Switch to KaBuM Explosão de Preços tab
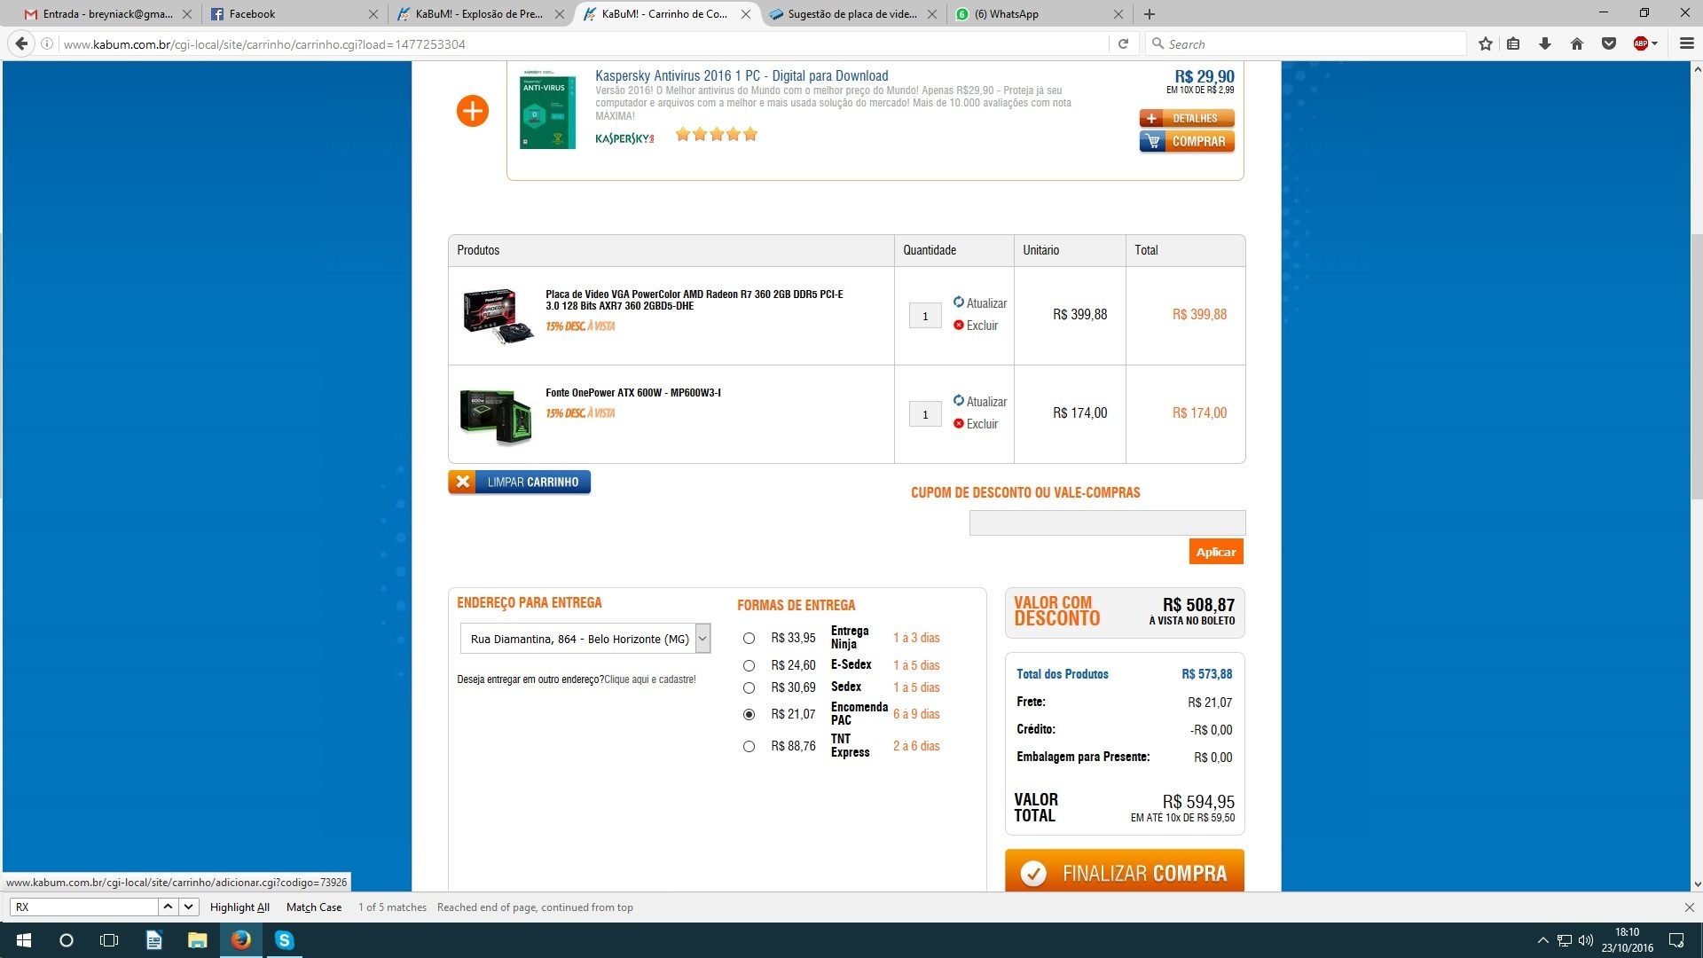Viewport: 1703px width, 958px height. [x=479, y=14]
